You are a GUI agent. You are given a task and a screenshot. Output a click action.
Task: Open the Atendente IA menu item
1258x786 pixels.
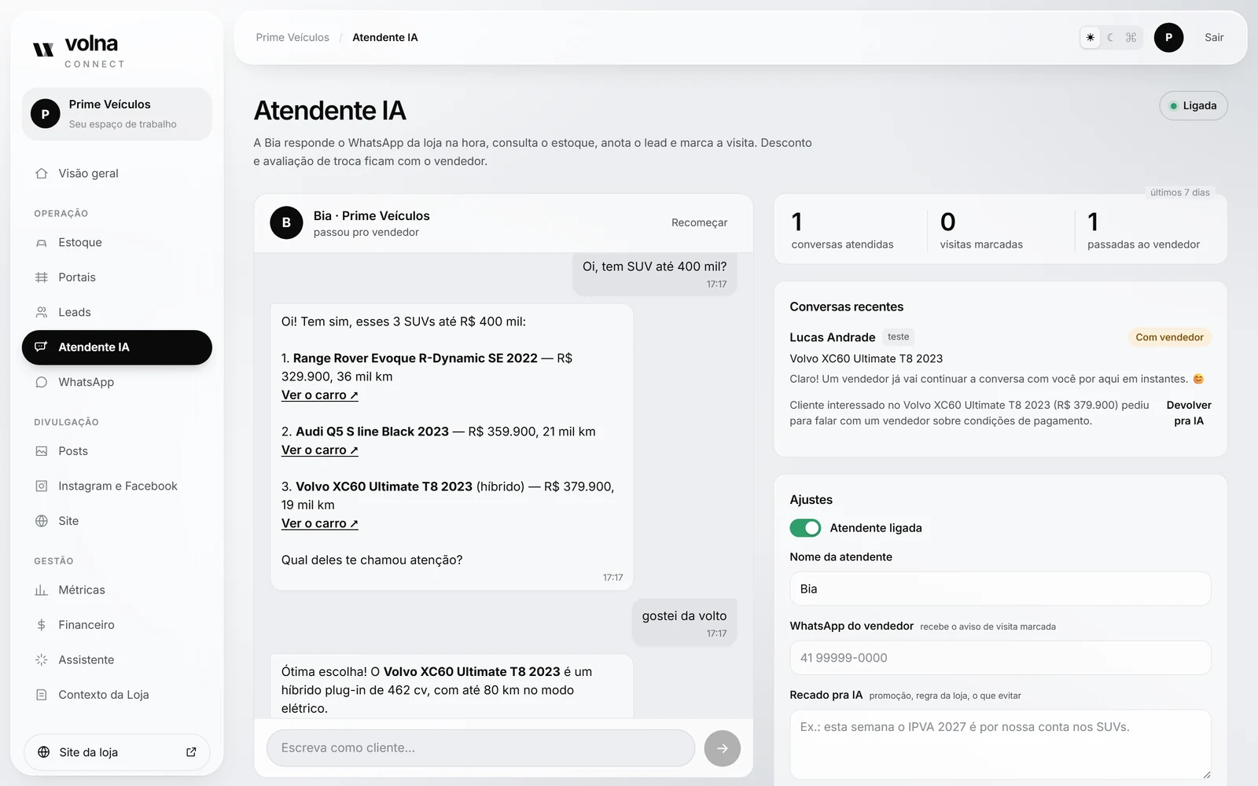[117, 347]
